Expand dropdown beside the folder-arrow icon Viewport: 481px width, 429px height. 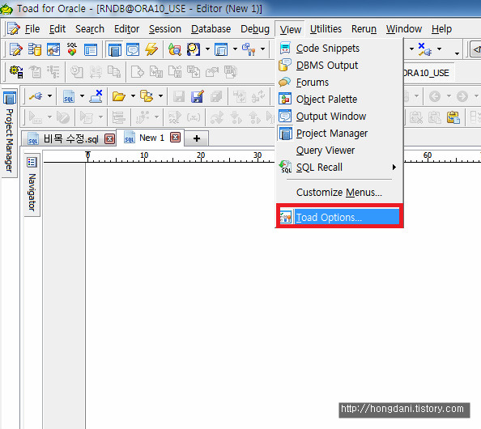(160, 96)
